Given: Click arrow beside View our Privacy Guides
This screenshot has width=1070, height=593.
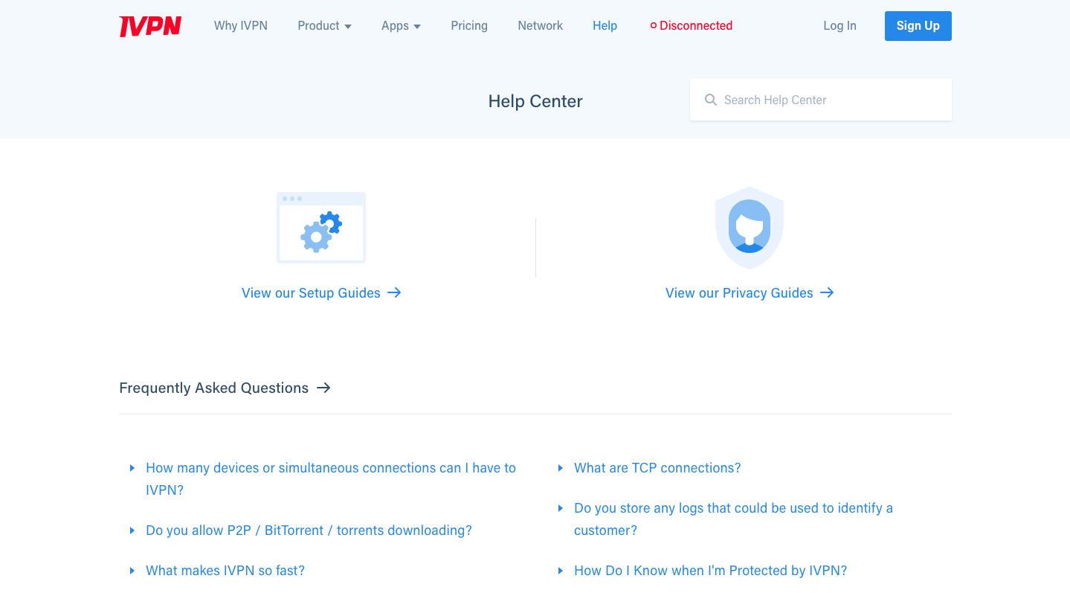Looking at the screenshot, I should tap(827, 292).
